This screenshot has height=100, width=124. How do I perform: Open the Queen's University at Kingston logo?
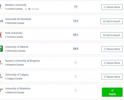2,62
